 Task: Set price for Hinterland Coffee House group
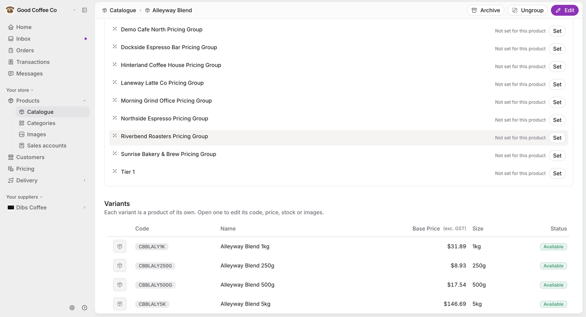557,67
